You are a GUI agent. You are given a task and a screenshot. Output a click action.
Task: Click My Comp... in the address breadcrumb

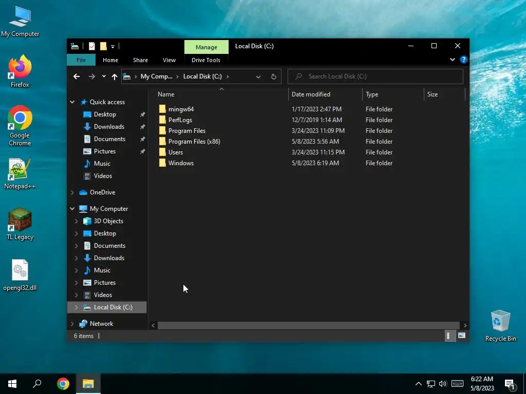pyautogui.click(x=157, y=76)
